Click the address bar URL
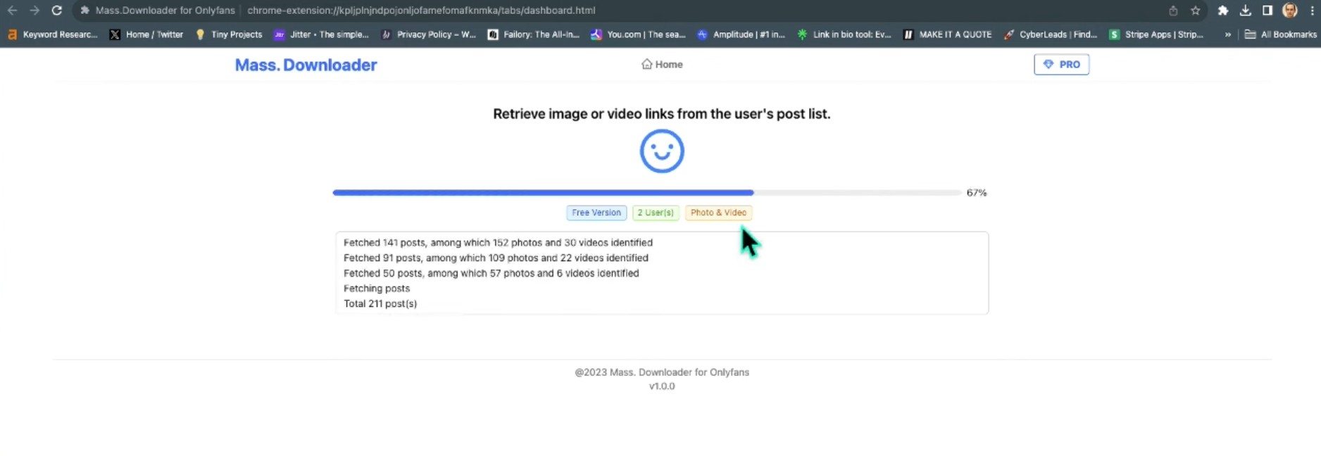Screen dimensions: 1321x456 click(x=421, y=11)
